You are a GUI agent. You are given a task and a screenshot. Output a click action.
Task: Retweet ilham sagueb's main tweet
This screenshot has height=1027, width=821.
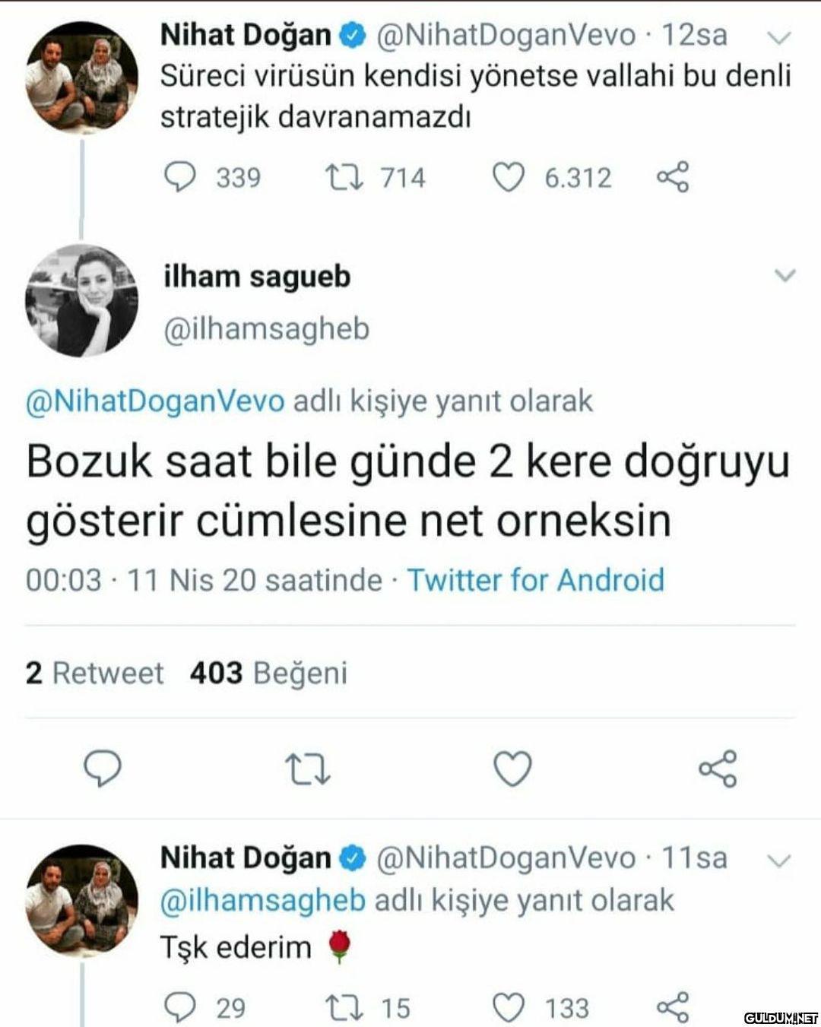307,769
